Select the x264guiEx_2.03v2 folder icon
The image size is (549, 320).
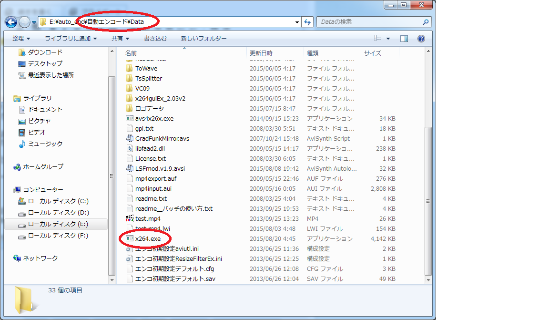pyautogui.click(x=130, y=99)
